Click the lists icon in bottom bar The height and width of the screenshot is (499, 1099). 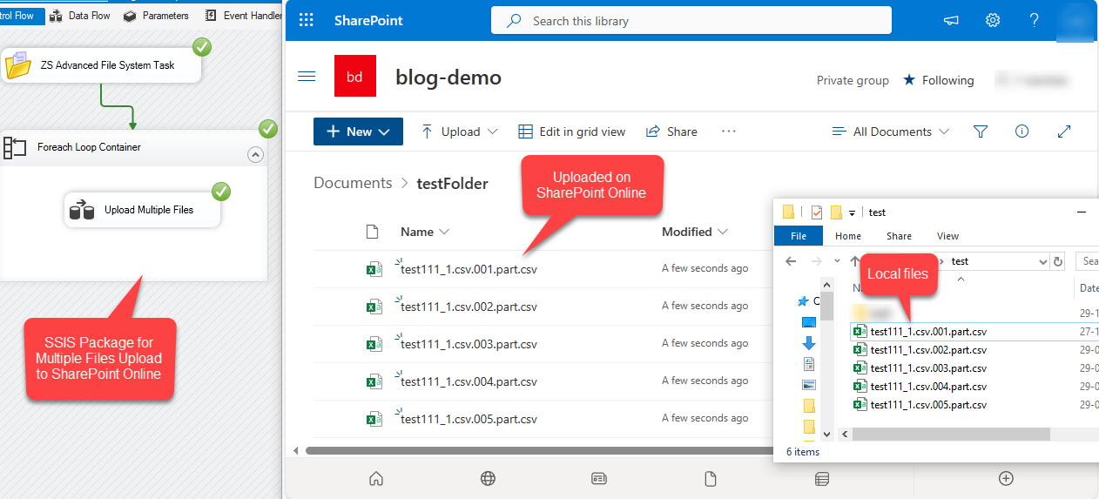tap(821, 478)
